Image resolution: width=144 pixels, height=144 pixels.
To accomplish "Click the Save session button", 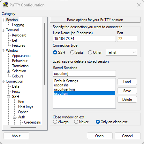I will (x=127, y=91).
